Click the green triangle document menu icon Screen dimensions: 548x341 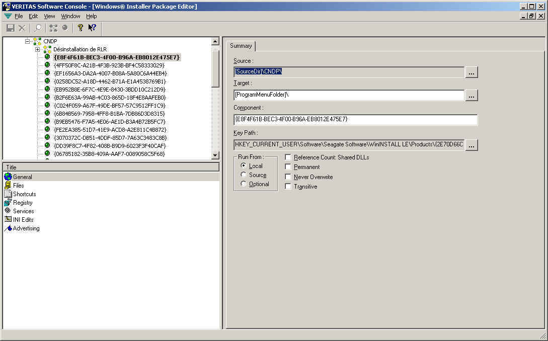[x=8, y=16]
